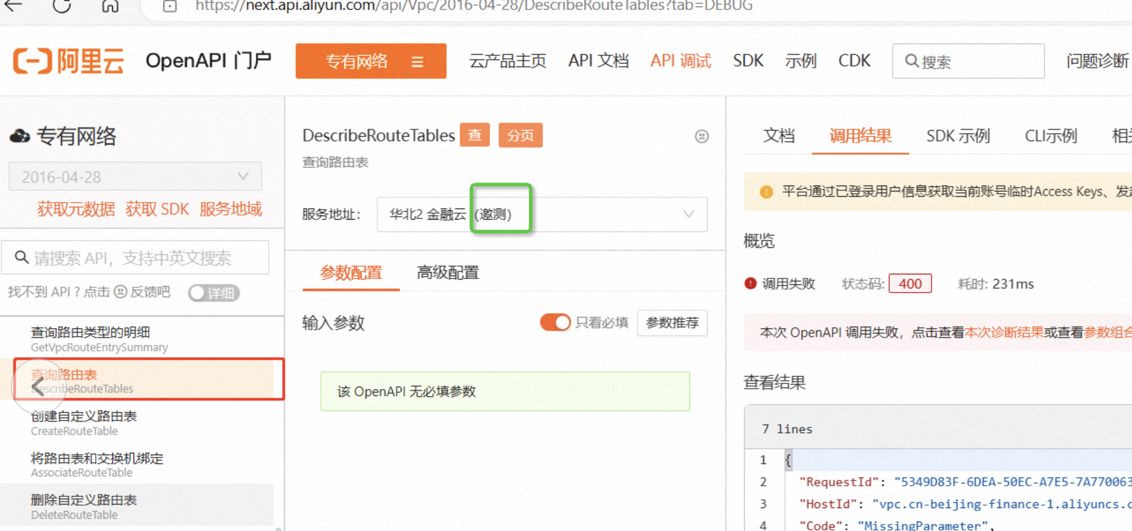The width and height of the screenshot is (1132, 531).
Task: Select the 高级配置 tab
Action: point(448,273)
